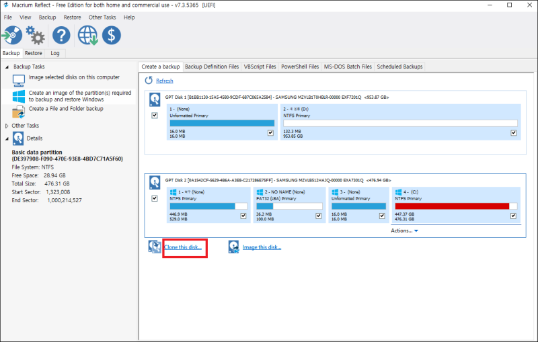Viewport: 538px width, 342px height.
Task: Click the usage bar of NO NAME FAT32 partition
Action: click(289, 206)
